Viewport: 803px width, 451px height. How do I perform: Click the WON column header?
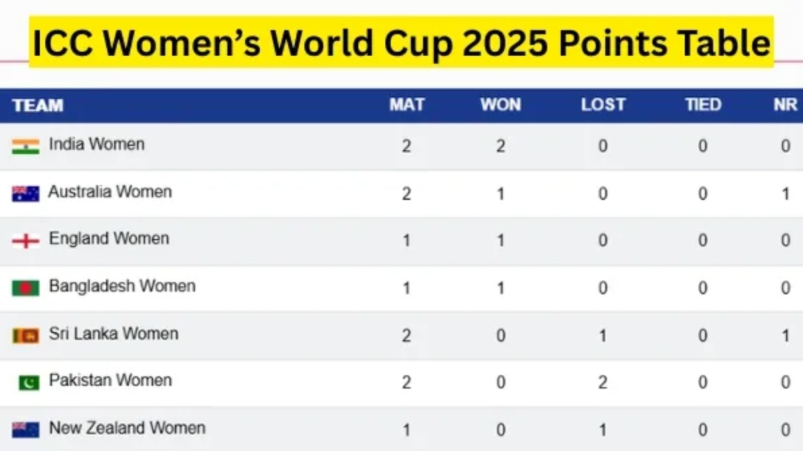tap(501, 105)
